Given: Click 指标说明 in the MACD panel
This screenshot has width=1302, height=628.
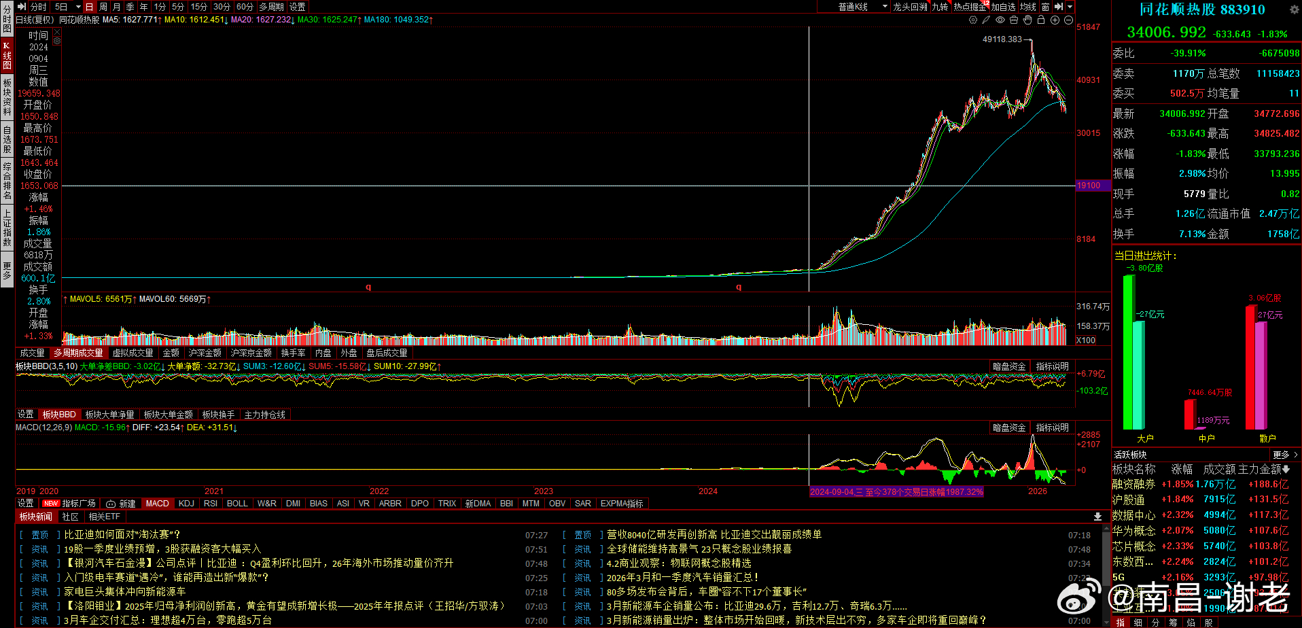Looking at the screenshot, I should pos(1052,428).
